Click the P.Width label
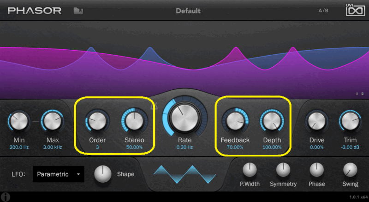Image resolution: width=369 pixels, height=202 pixels. (x=250, y=184)
